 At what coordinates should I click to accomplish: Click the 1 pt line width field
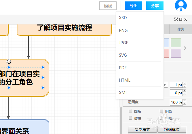(176, 85)
